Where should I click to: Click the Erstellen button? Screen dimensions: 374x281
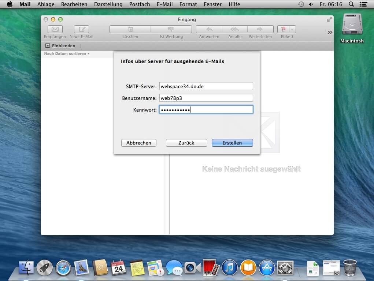pyautogui.click(x=232, y=143)
